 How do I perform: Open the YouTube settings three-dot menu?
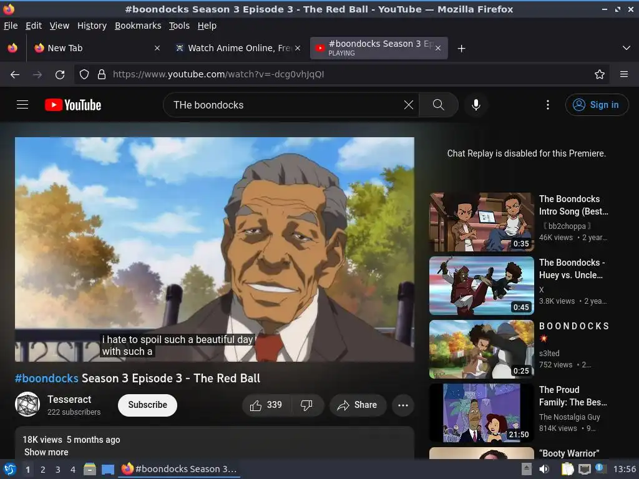[x=548, y=105]
